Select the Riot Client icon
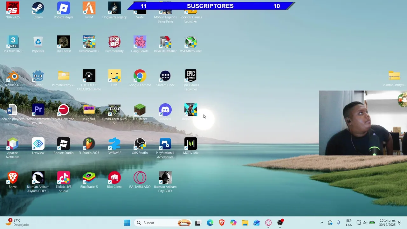This screenshot has height=229, width=407. pyautogui.click(x=114, y=178)
